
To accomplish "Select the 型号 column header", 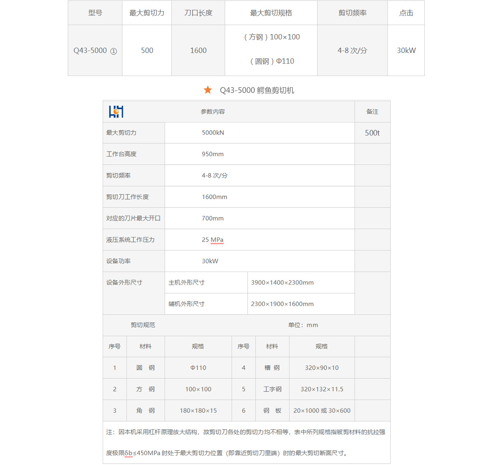I will tap(95, 13).
